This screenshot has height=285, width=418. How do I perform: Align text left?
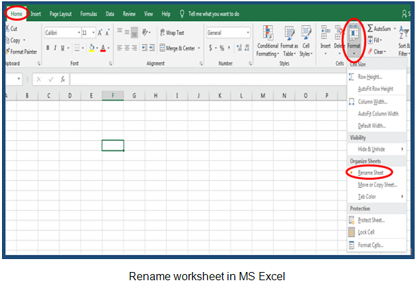click(x=120, y=48)
